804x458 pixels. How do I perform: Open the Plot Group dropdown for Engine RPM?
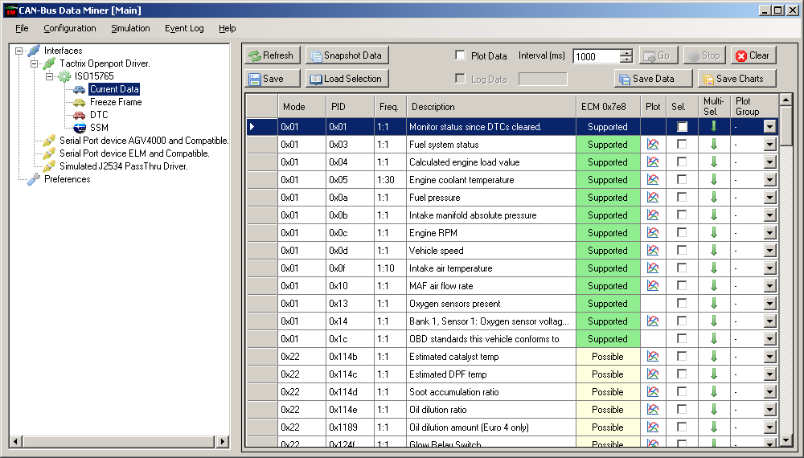(769, 232)
